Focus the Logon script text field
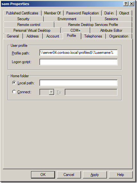 [78, 62]
